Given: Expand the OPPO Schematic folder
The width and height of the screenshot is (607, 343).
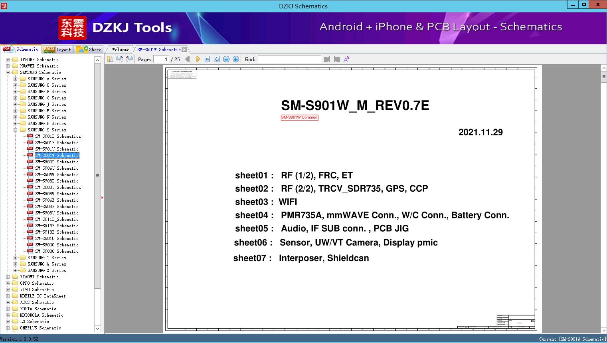Looking at the screenshot, I should pos(8,283).
